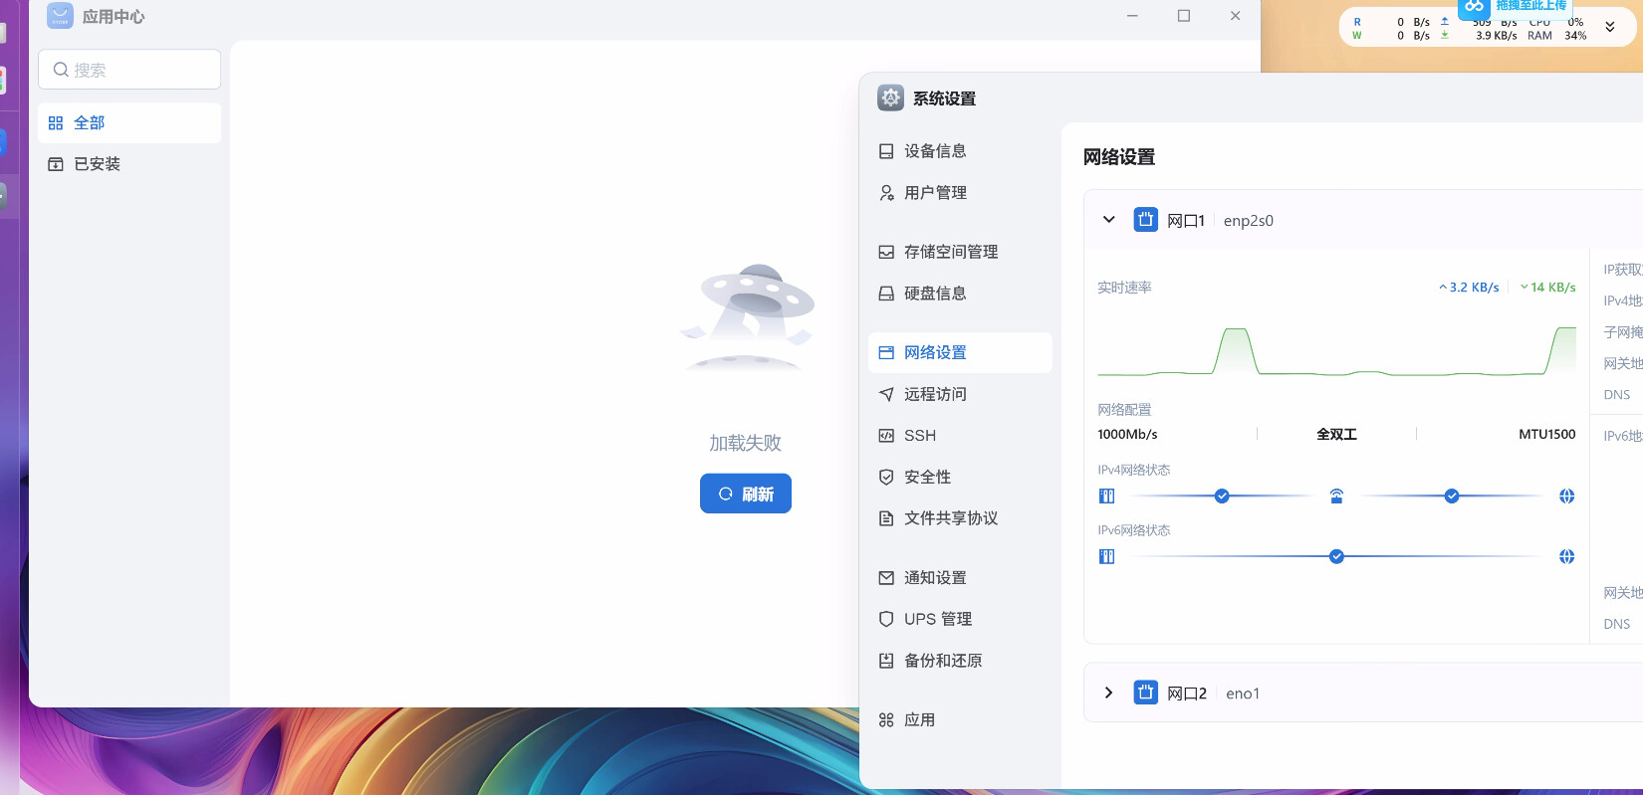The image size is (1643, 795).
Task: Select 用户管理 in the settings sidebar
Action: [934, 193]
